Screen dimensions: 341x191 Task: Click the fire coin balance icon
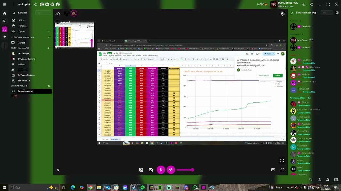pyautogui.click(x=266, y=5)
